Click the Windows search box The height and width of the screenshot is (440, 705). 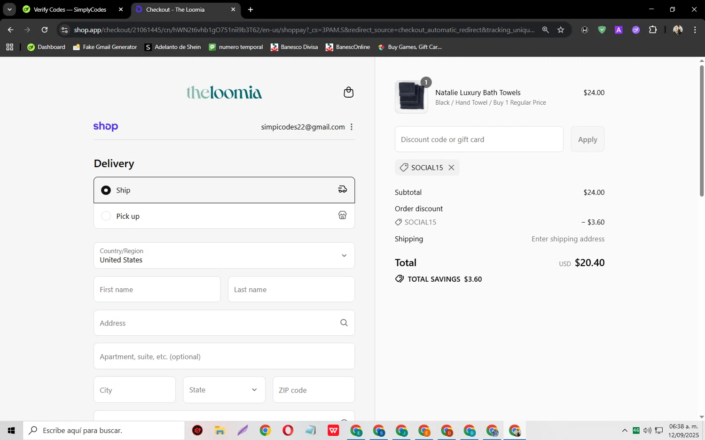104,430
